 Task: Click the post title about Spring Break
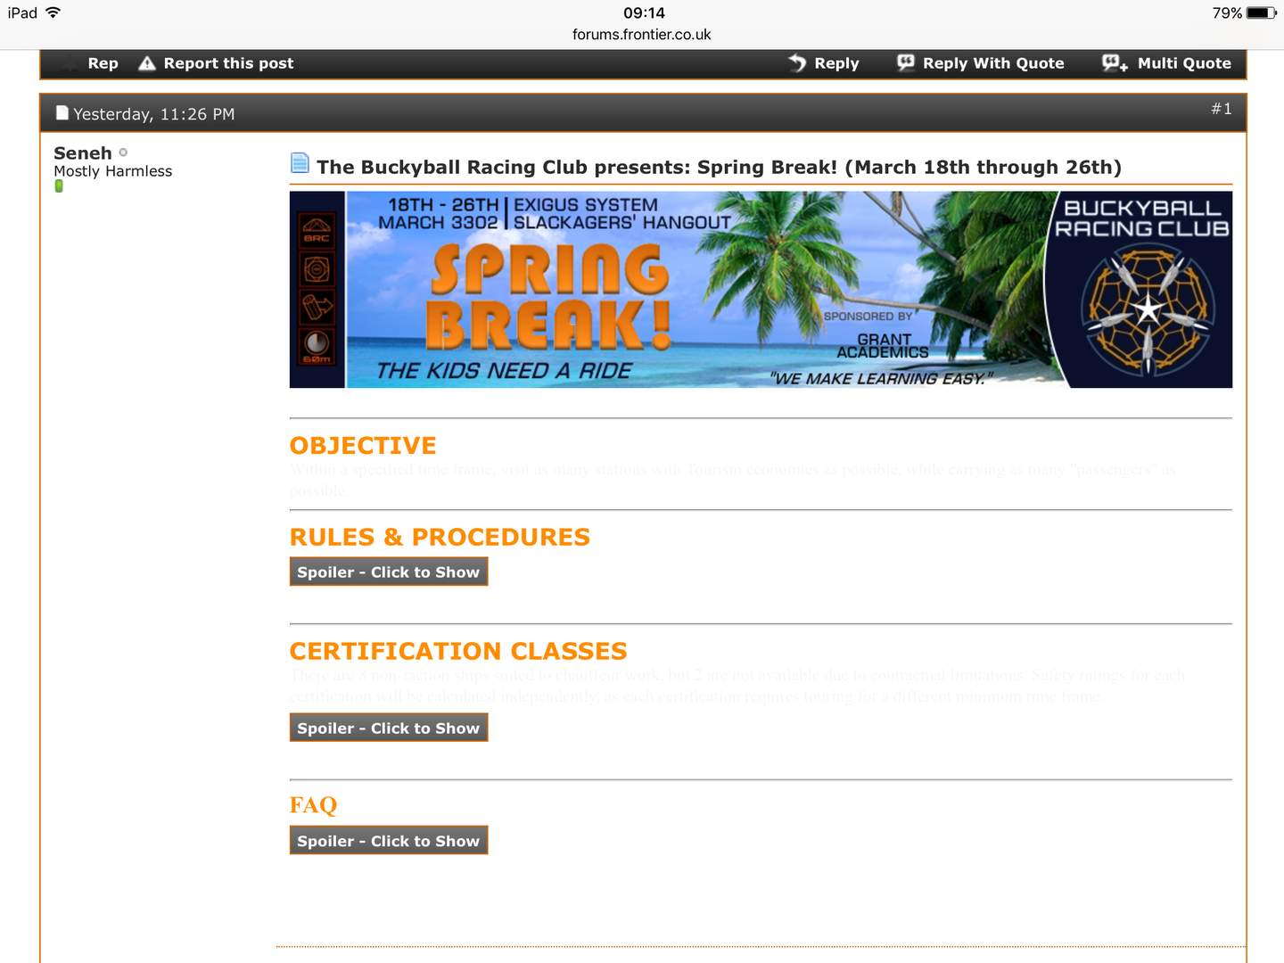pos(719,167)
